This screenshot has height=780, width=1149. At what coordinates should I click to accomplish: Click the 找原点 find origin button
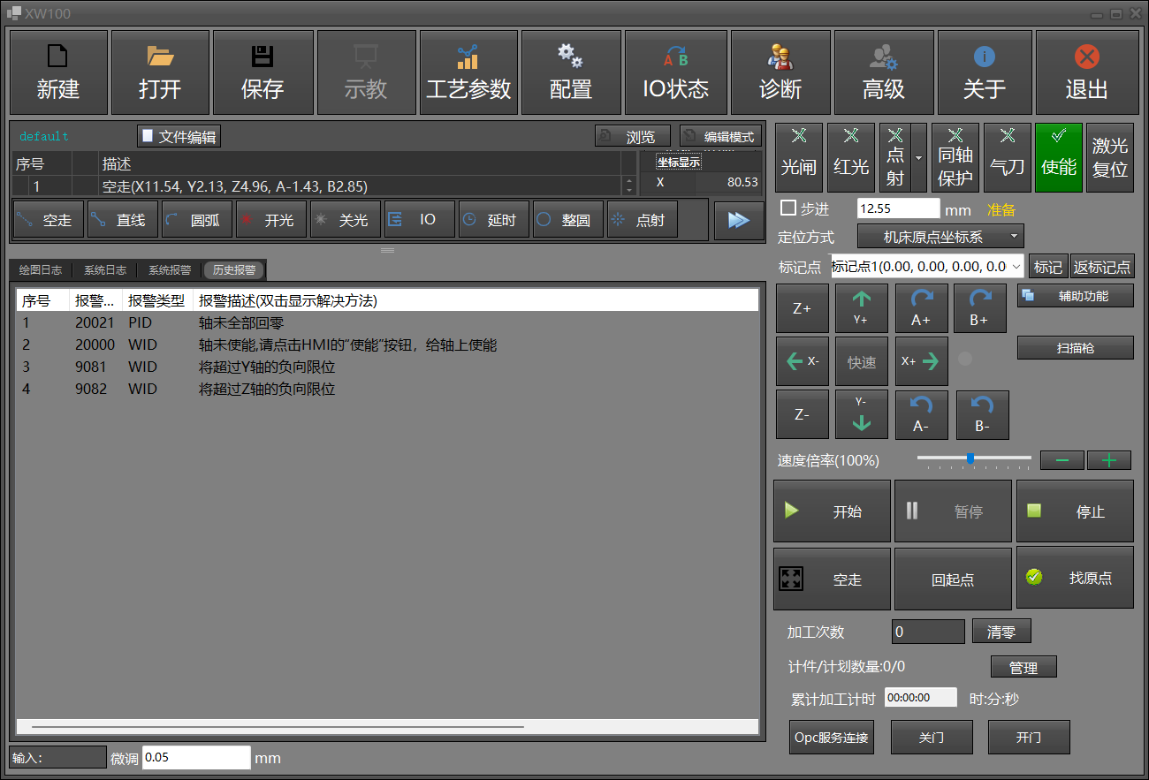[1075, 578]
